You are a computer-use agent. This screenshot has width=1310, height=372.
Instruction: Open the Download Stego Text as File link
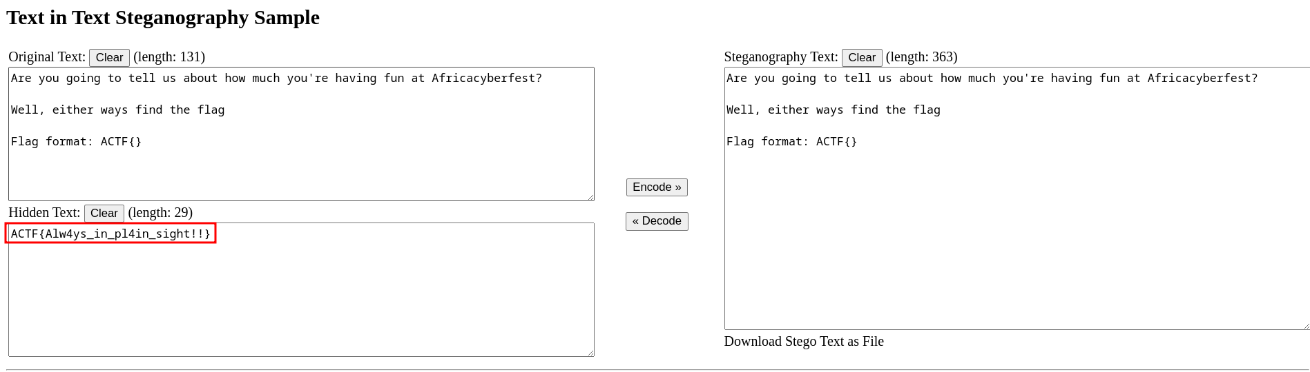pos(803,342)
